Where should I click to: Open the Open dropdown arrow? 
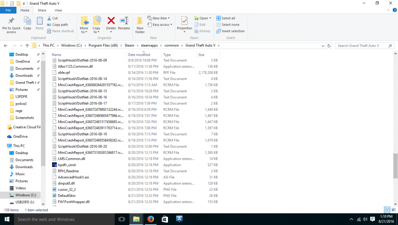(x=210, y=18)
